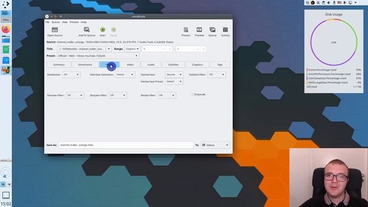
Task: Open the Range Chapters dropdown
Action: (132, 49)
